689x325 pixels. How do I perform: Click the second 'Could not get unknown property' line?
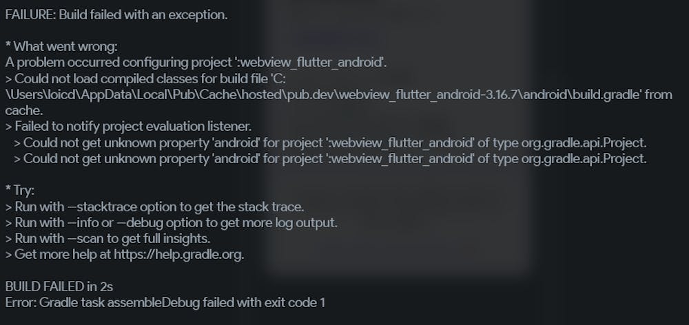(335, 158)
